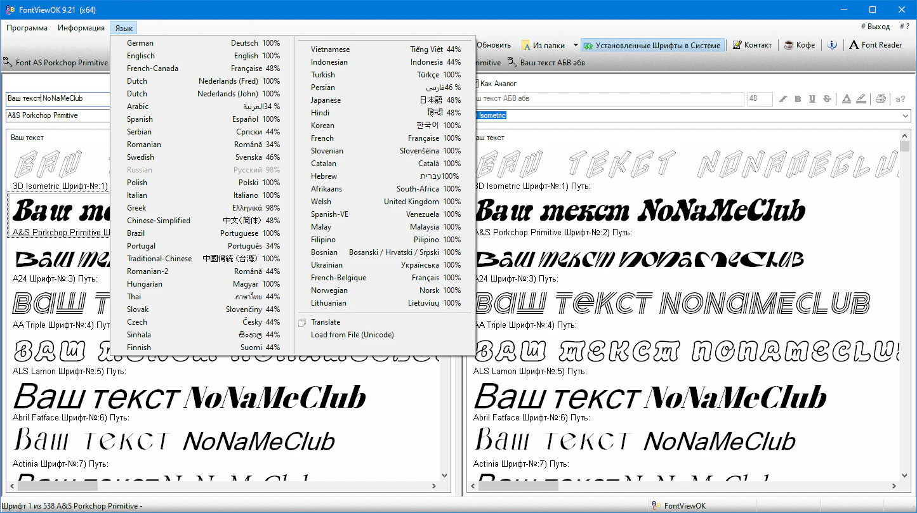Toggle underline style in right preview toolbar
Viewport: 917px width, 513px height.
point(812,99)
